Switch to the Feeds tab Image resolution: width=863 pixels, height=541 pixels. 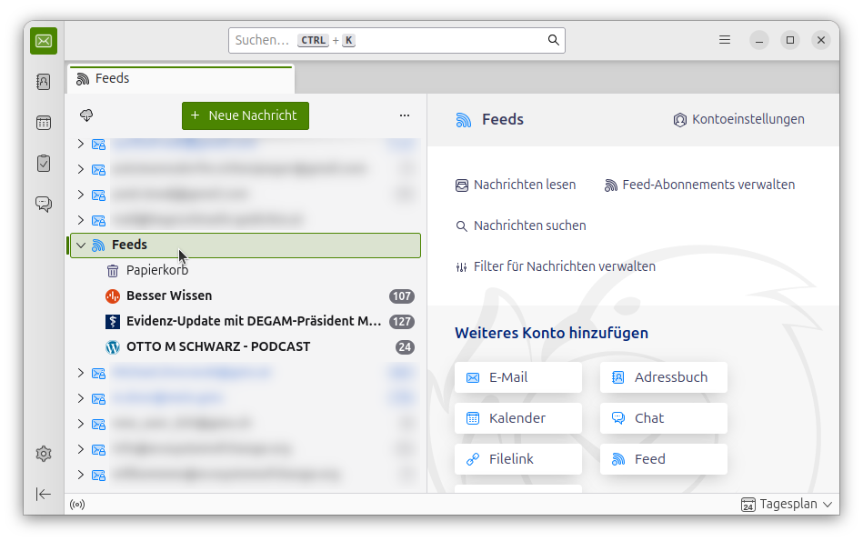[x=180, y=79]
